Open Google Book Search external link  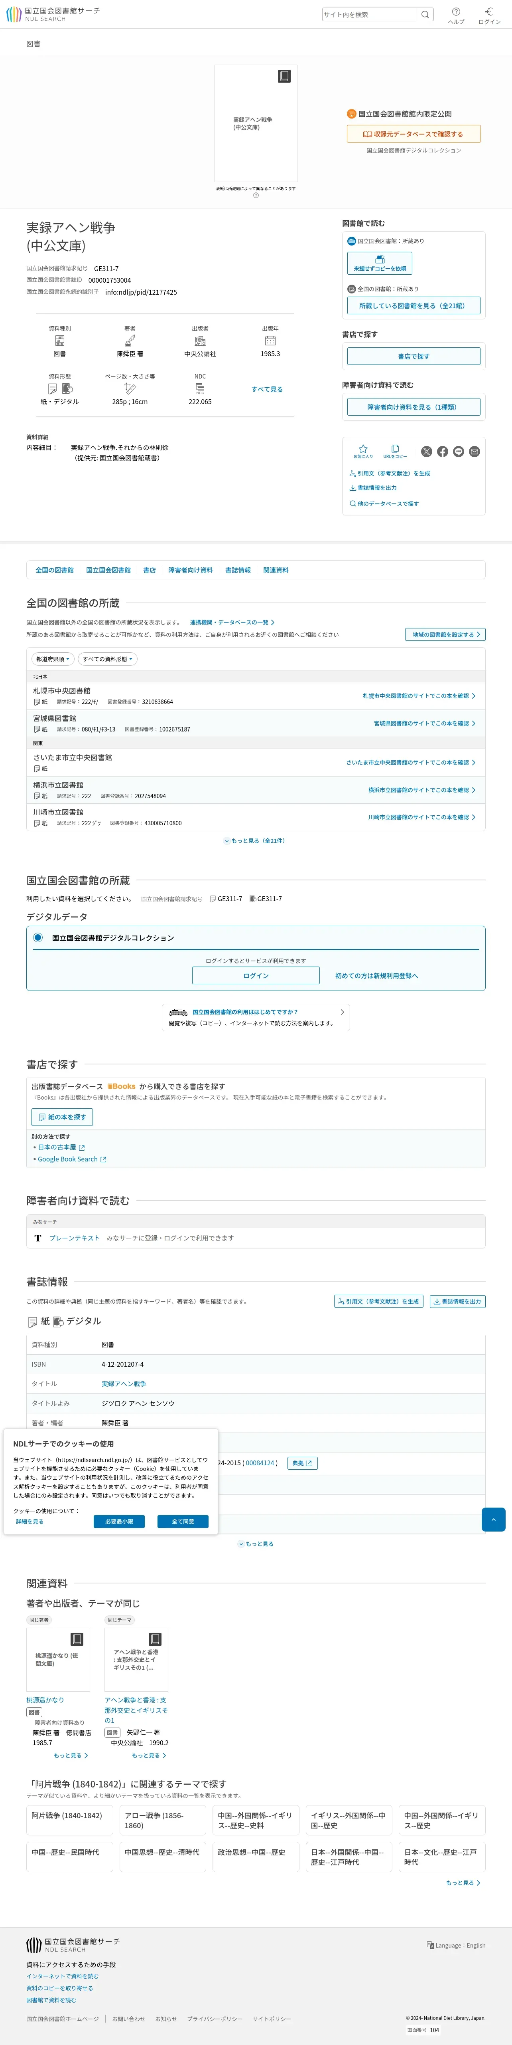pos(71,1159)
